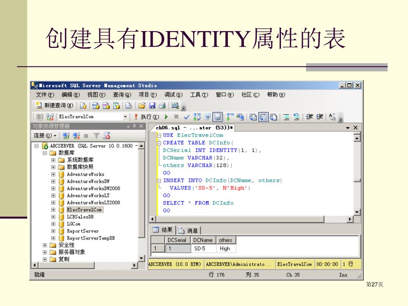Expand the 系统数据库 folder
The height and width of the screenshot is (306, 408).
[53, 160]
